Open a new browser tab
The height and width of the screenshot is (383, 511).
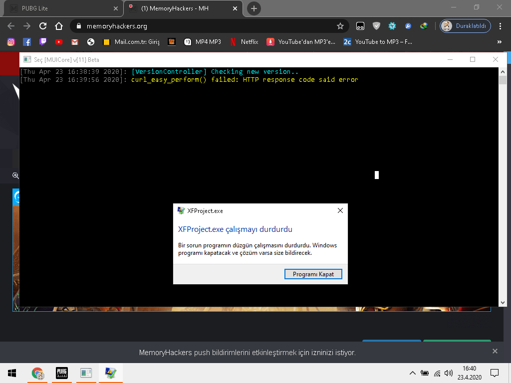coord(254,8)
